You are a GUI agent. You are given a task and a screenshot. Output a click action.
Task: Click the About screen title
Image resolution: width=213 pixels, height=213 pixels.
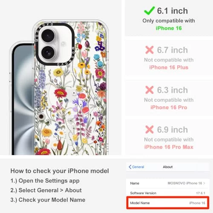click(x=168, y=167)
